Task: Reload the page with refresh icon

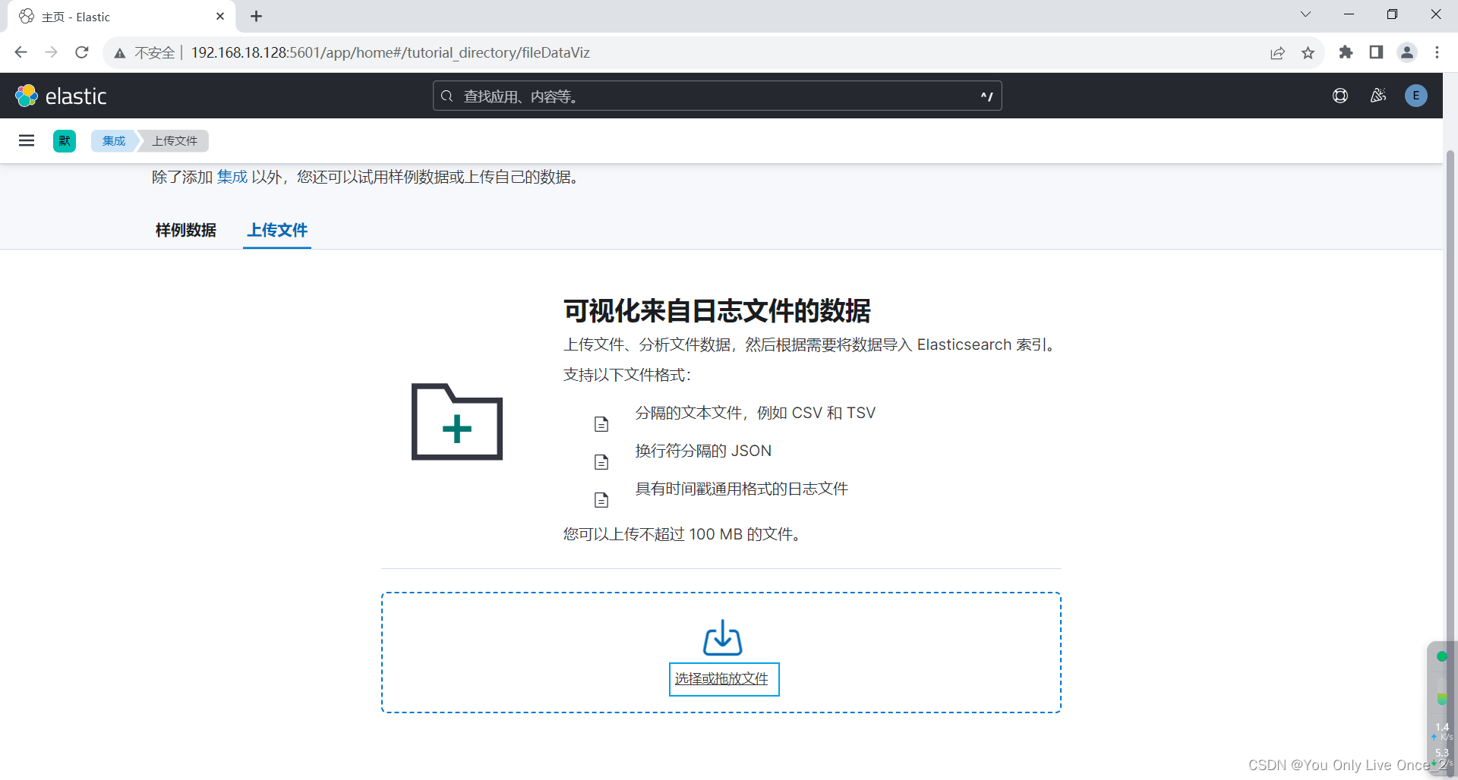Action: (82, 52)
